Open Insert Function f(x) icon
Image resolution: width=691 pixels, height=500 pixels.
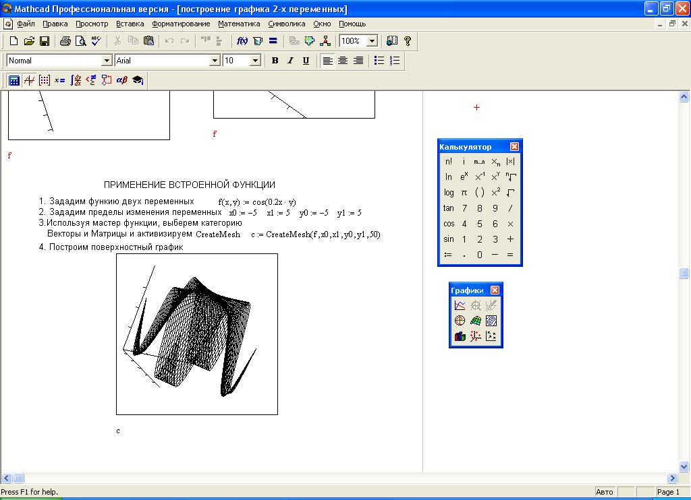click(x=242, y=41)
